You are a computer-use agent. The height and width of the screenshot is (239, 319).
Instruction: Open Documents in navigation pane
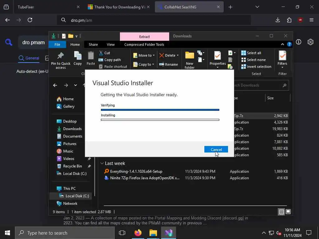[x=69, y=136]
